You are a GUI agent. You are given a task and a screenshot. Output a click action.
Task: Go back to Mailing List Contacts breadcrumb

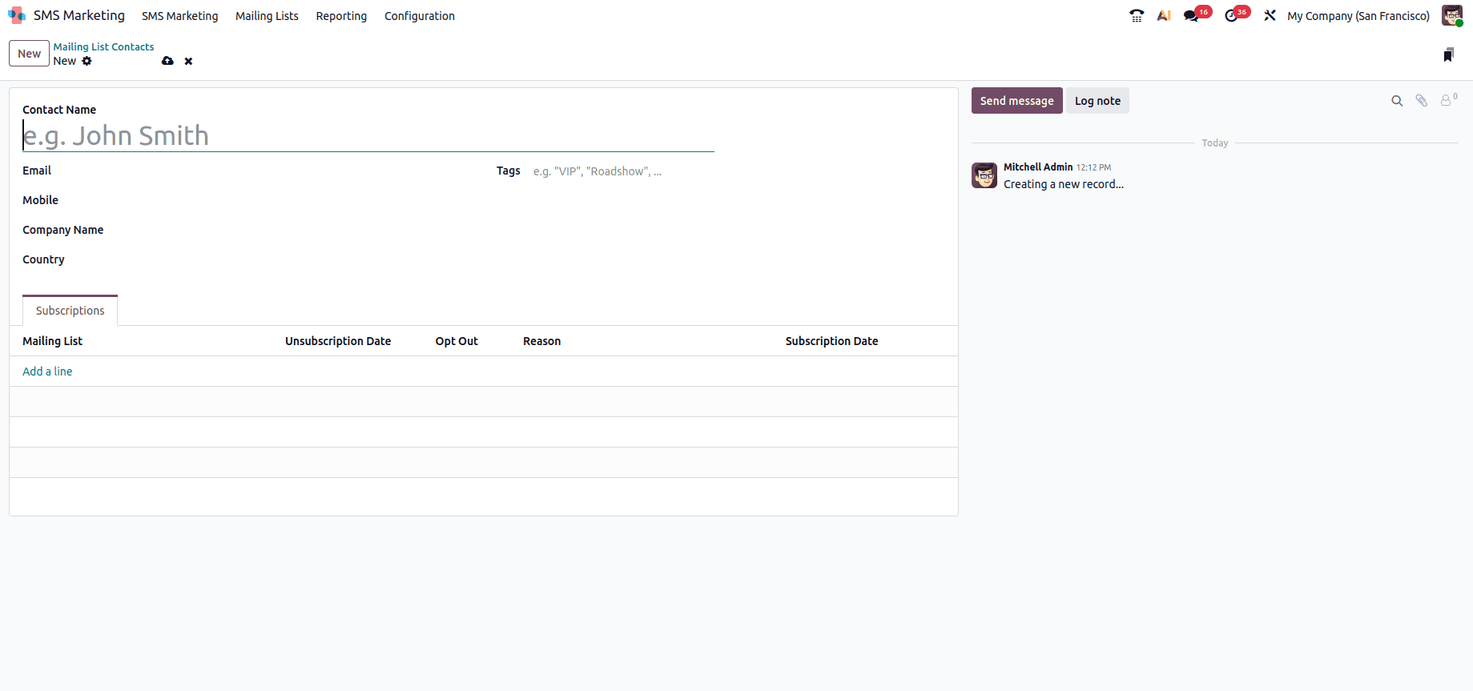click(x=103, y=47)
